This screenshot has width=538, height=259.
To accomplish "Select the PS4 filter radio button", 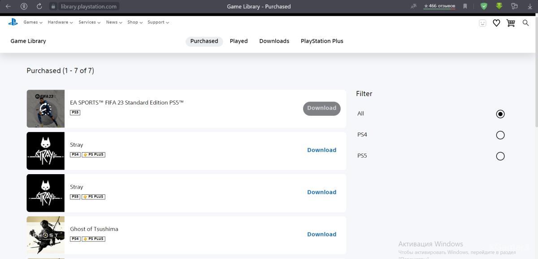I will tap(500, 135).
